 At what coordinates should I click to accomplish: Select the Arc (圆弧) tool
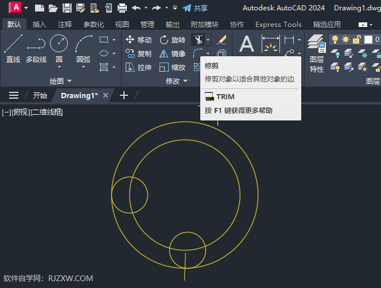click(x=83, y=48)
